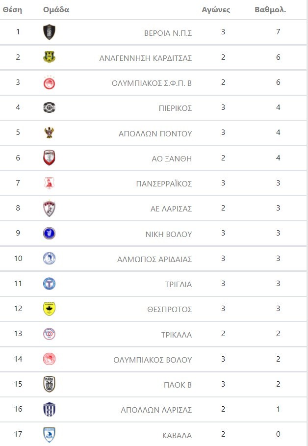
Task: Click the ΒΕΡΟΙΑ Ν.Π.Σ team crest
Action: coord(49,32)
